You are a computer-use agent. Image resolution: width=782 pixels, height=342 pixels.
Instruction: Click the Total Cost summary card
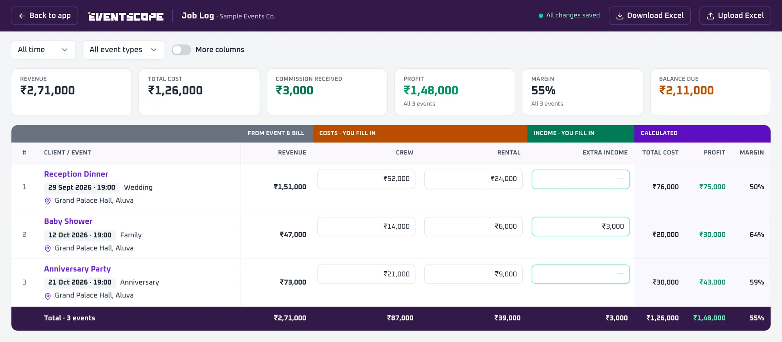[199, 92]
